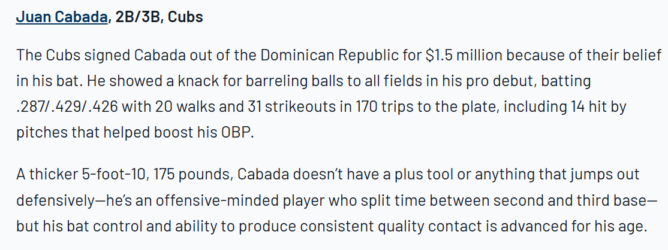The width and height of the screenshot is (668, 250).
Task: Click the "20 walks" stat text
Action: click(180, 106)
